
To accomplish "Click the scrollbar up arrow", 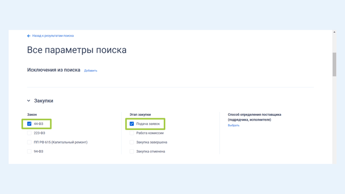I will click(334, 32).
